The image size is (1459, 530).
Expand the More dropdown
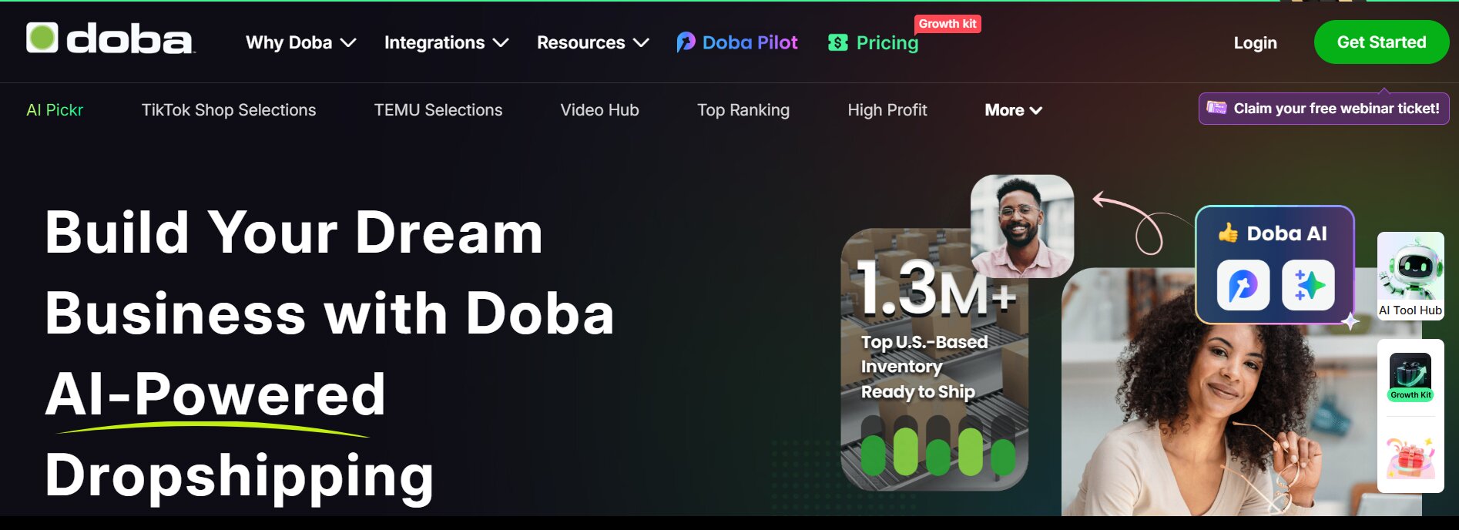pos(1013,110)
